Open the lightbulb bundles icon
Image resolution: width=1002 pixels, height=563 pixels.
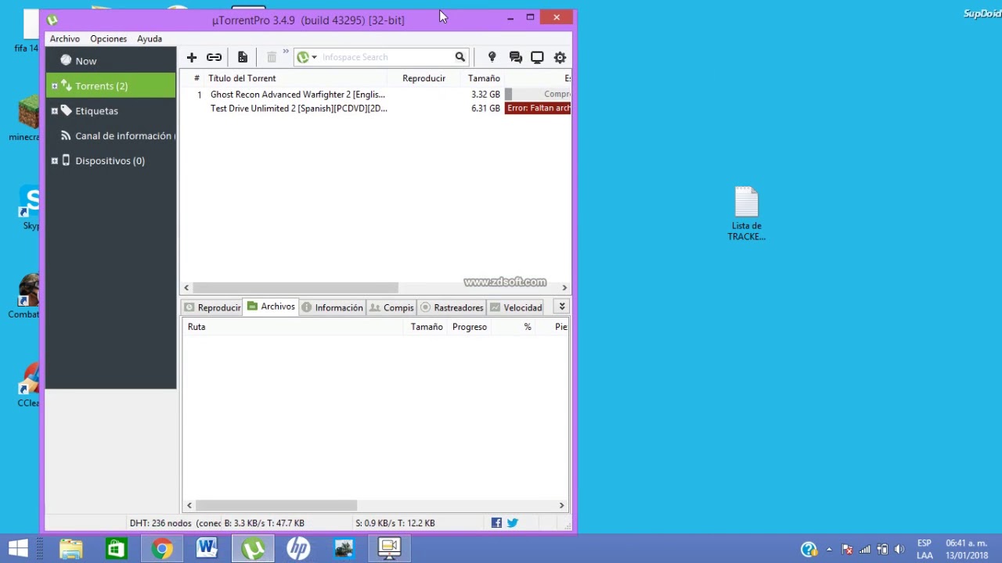pyautogui.click(x=492, y=57)
